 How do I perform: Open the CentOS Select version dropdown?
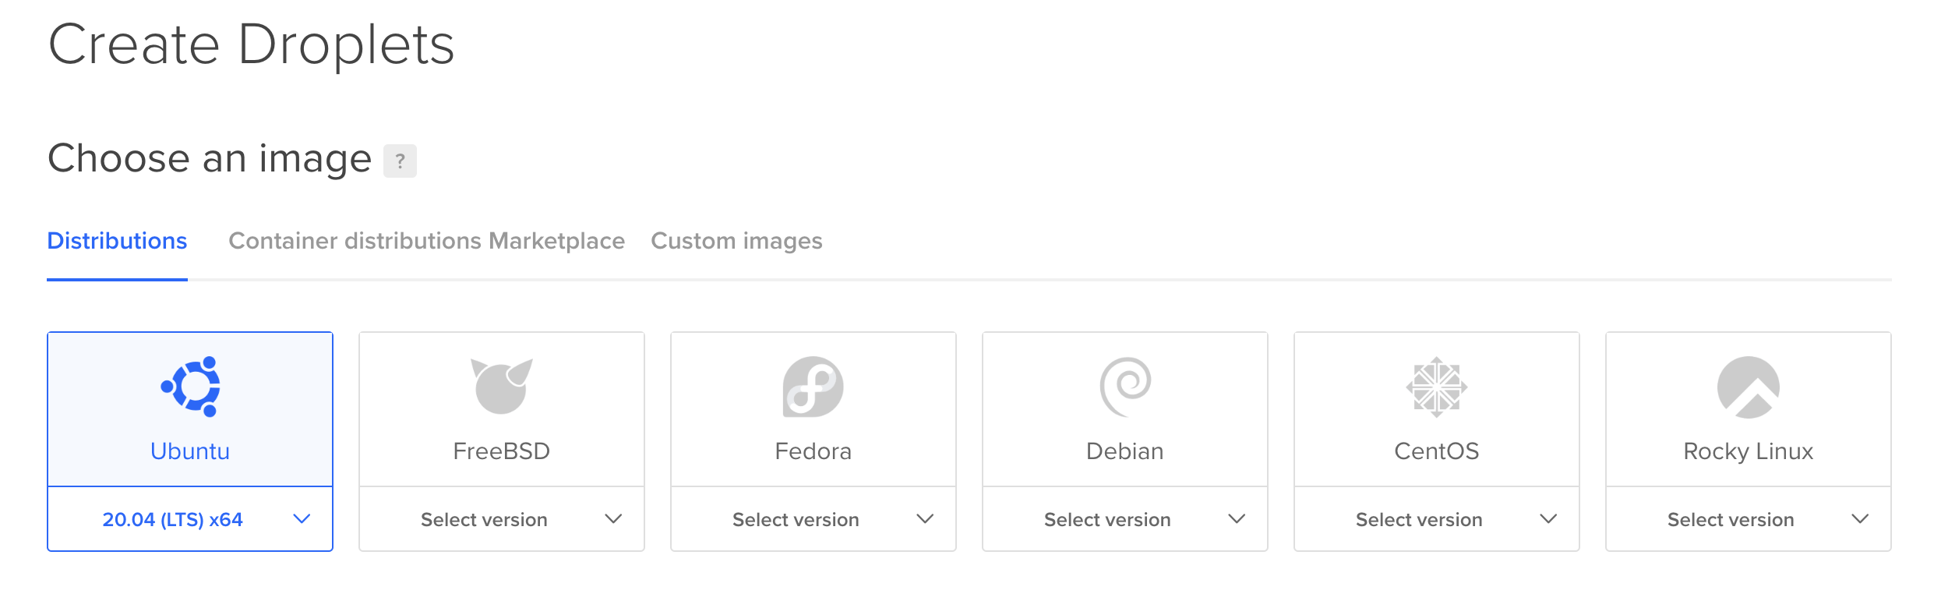click(x=1436, y=518)
